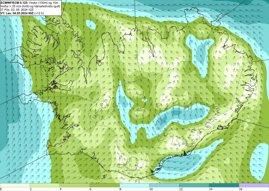Click the 'IT: Fös. 03. 05. 2024 12Z' line
269x191 pixels.
coord(16,10)
